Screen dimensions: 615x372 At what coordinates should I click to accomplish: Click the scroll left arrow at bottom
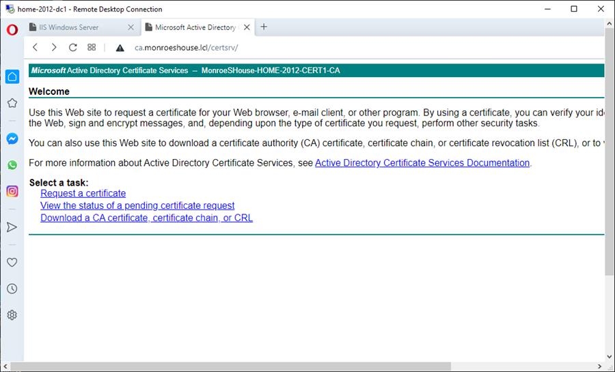pyautogui.click(x=5, y=367)
